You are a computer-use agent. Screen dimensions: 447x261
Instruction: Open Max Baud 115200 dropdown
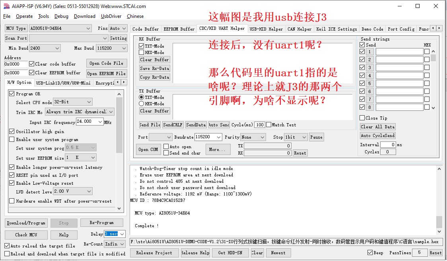[x=111, y=48]
